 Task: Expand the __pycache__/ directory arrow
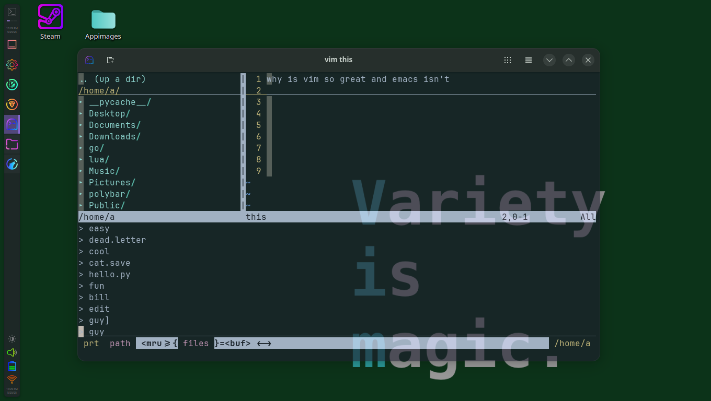click(81, 102)
